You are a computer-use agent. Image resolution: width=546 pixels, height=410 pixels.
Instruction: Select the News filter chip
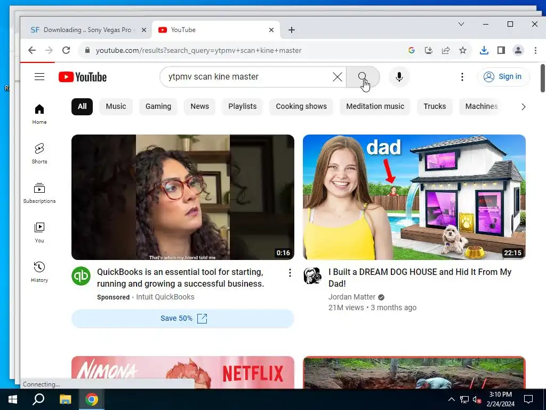(x=199, y=106)
